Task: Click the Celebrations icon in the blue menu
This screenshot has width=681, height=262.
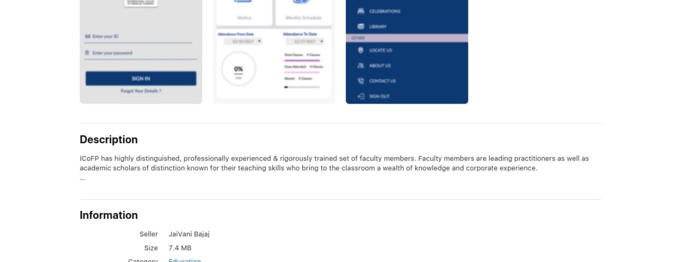Action: click(360, 11)
